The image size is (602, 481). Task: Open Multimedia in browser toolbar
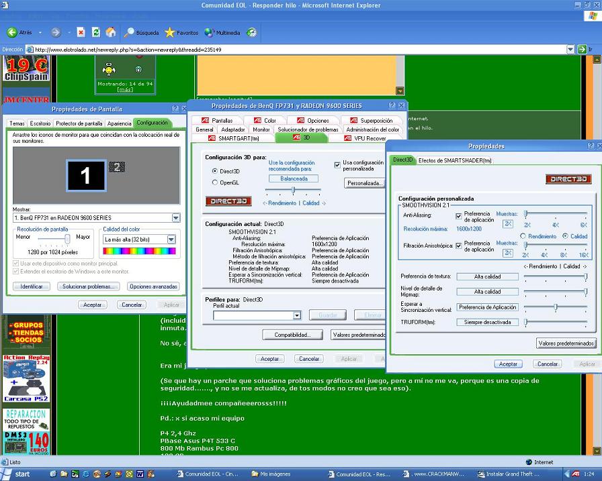point(222,33)
